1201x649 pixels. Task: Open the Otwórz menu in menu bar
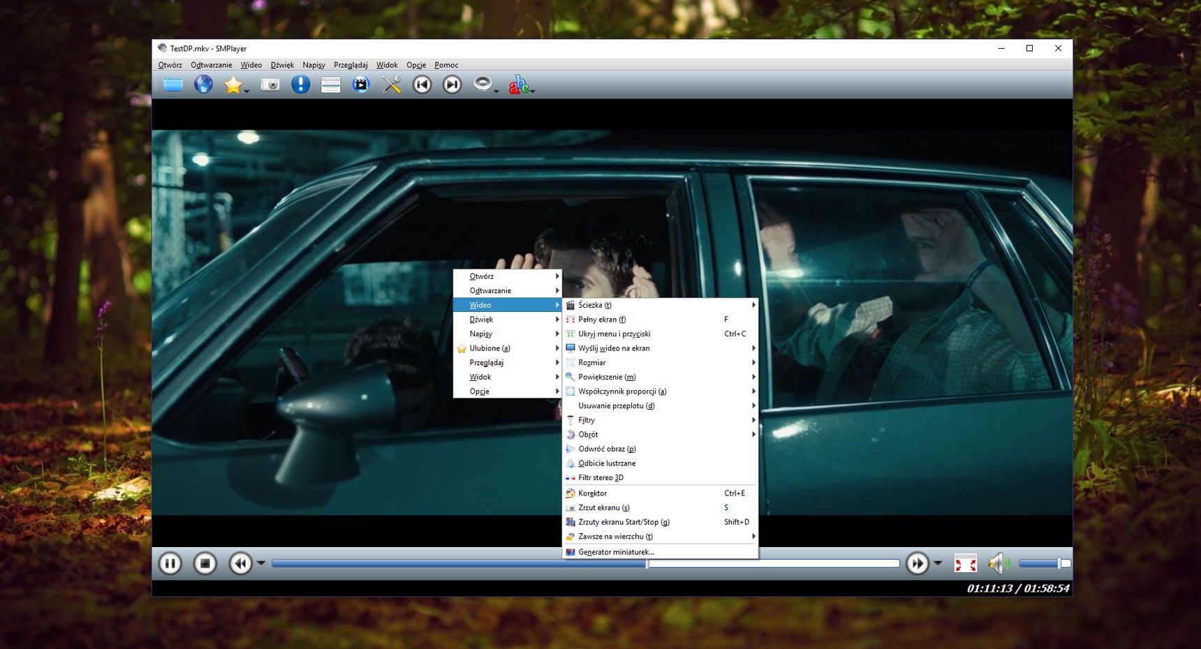[x=170, y=65]
